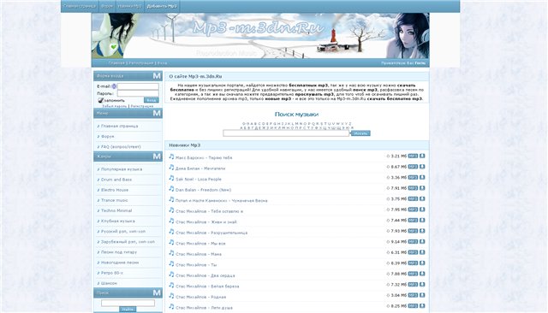Toggle the запомнить remember-me checkbox

tap(101, 100)
